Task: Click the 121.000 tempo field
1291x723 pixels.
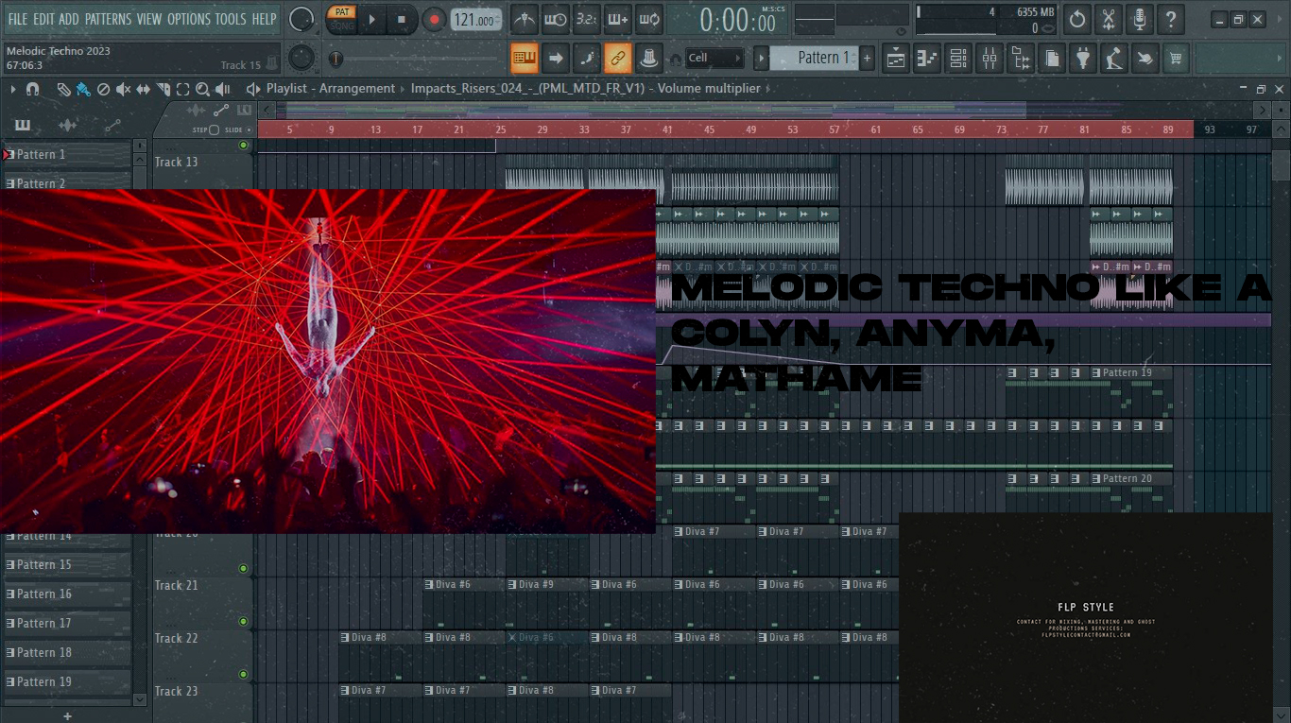Action: (x=476, y=20)
